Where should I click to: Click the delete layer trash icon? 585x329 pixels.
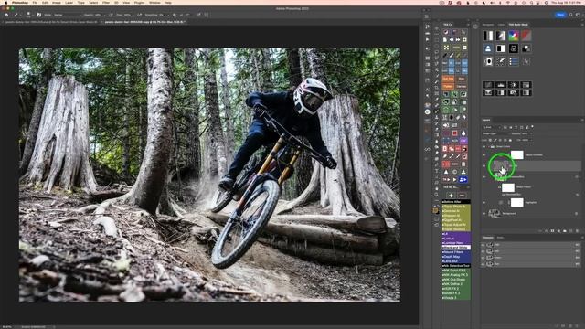[x=577, y=231]
